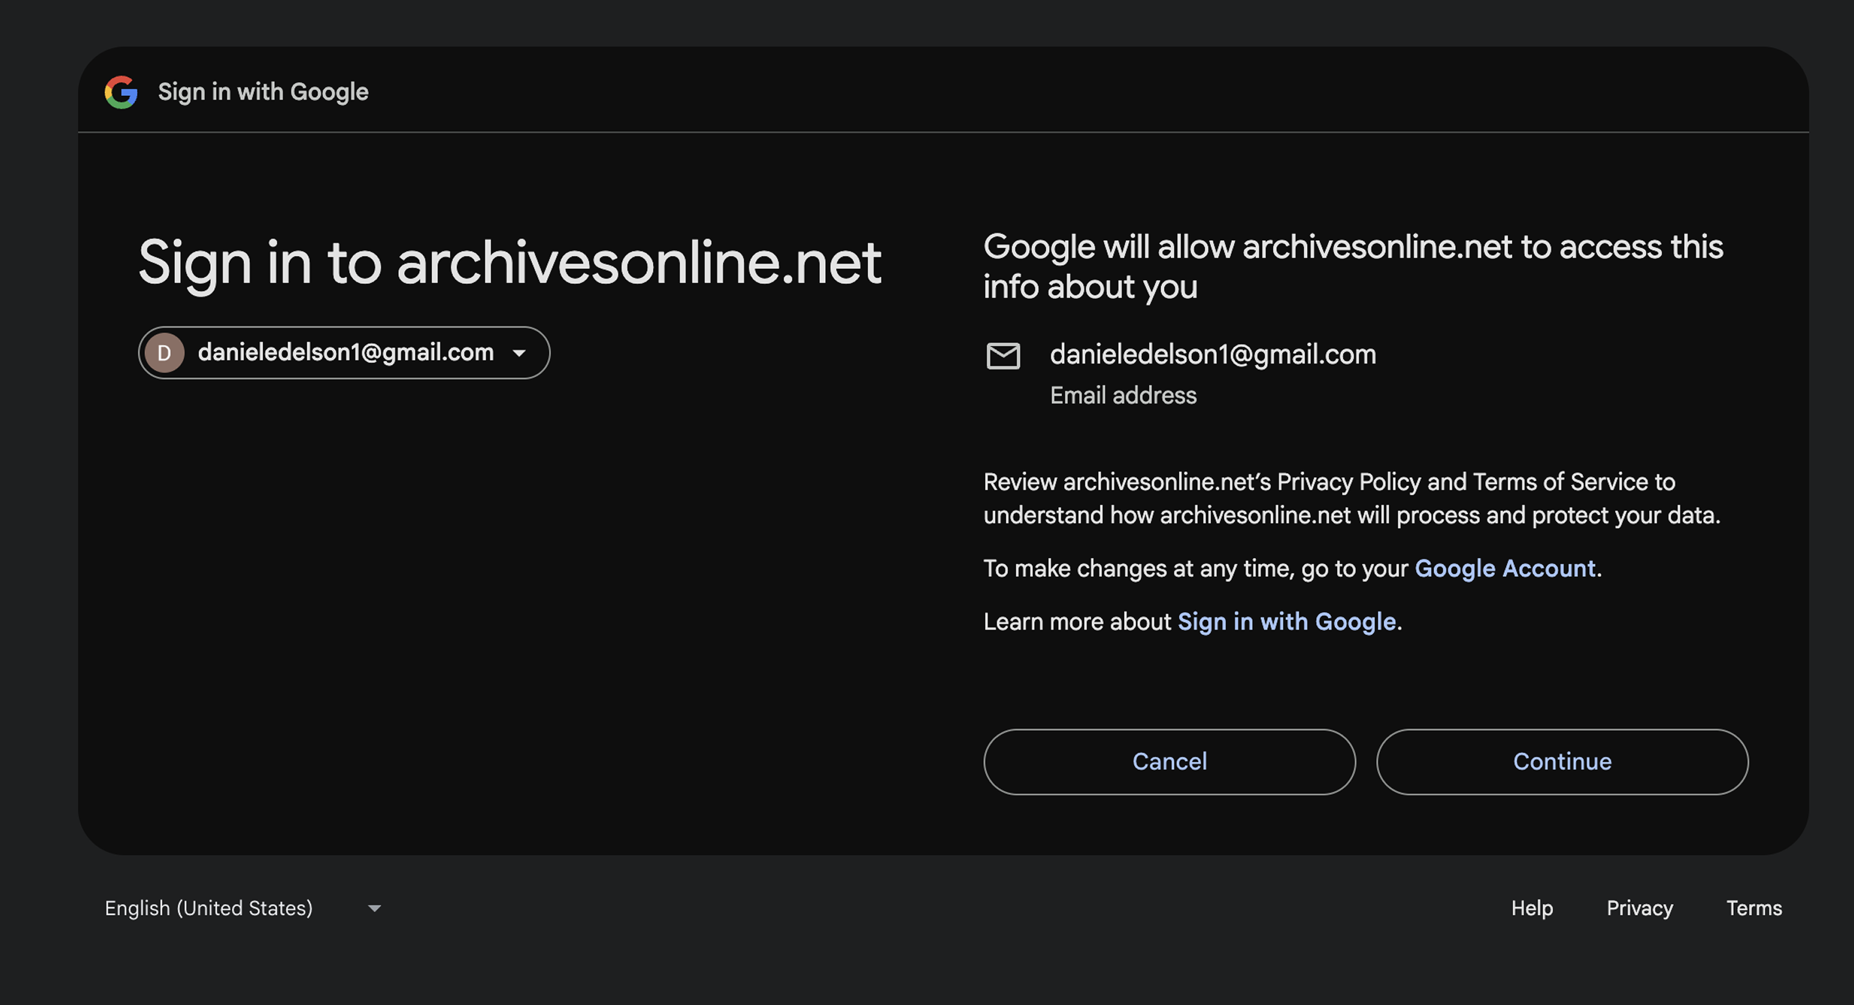Click the language selector's small down arrow

(x=374, y=908)
